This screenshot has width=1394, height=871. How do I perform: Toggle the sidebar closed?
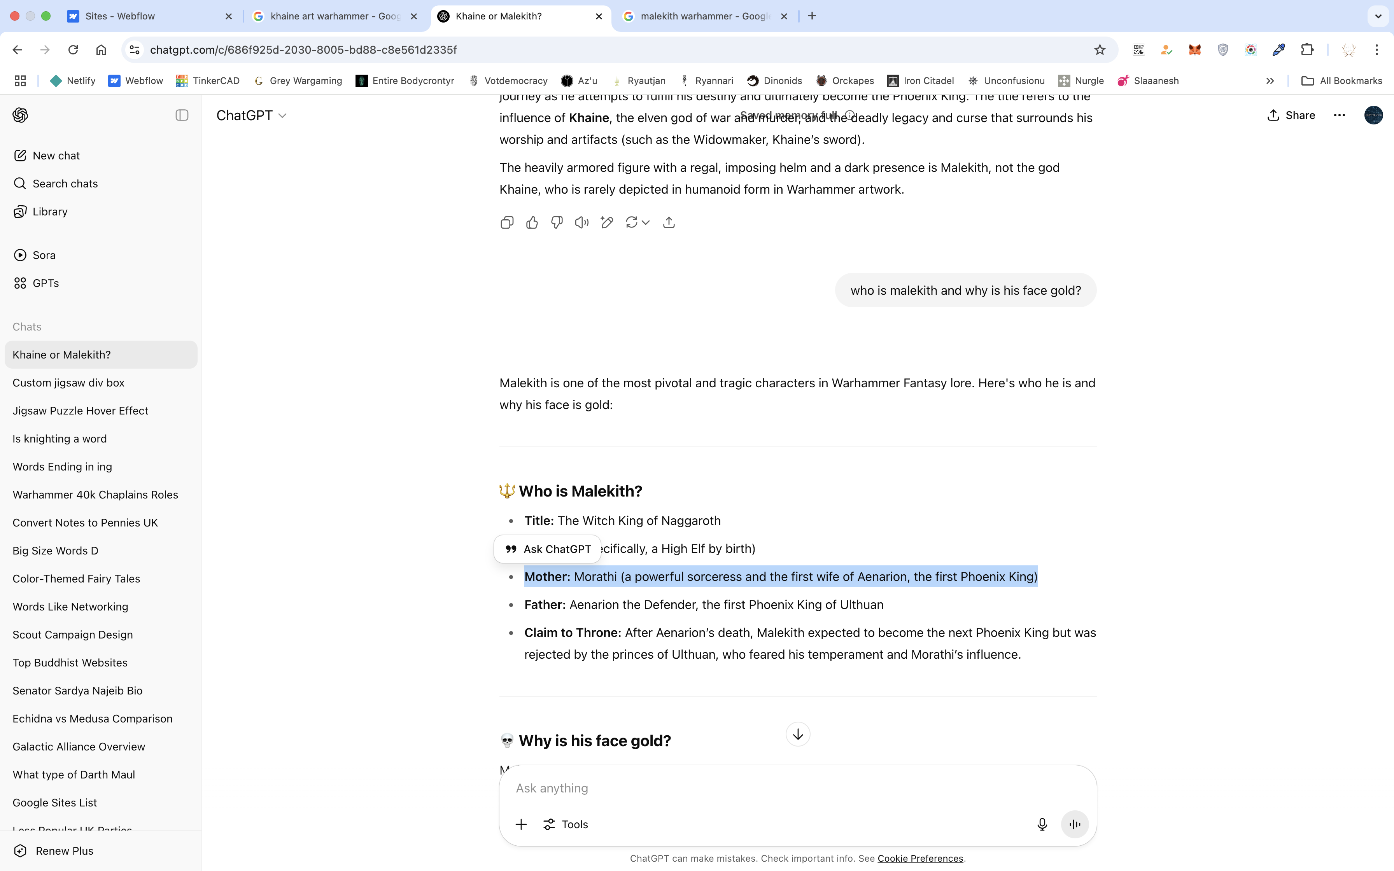pos(182,115)
